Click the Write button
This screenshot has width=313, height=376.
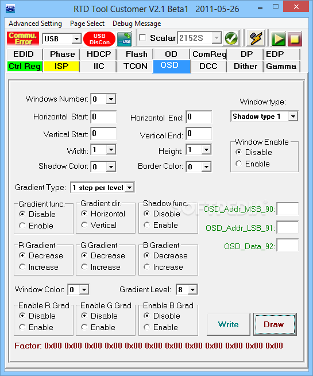pos(229,324)
